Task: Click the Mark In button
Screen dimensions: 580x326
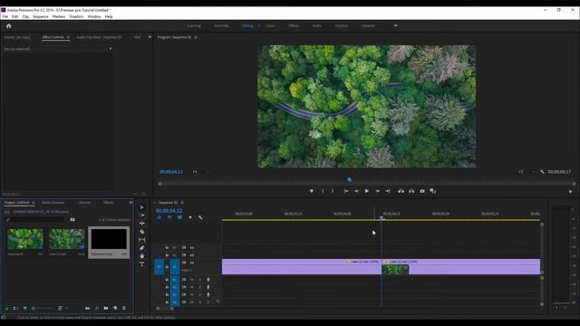Action: pos(323,191)
